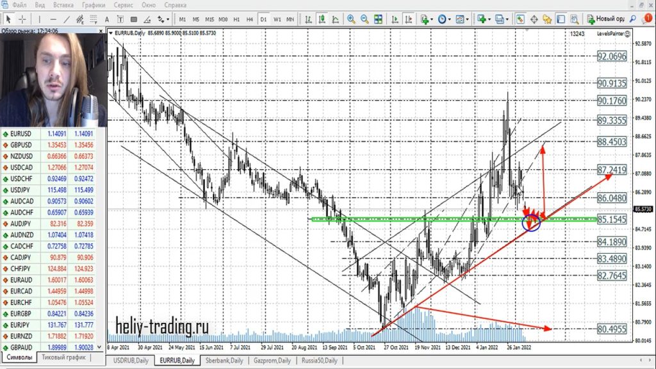
Task: Select the crosshair cursor tool
Action: coord(23,19)
